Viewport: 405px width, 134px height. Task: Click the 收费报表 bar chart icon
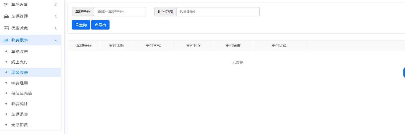(x=6, y=40)
